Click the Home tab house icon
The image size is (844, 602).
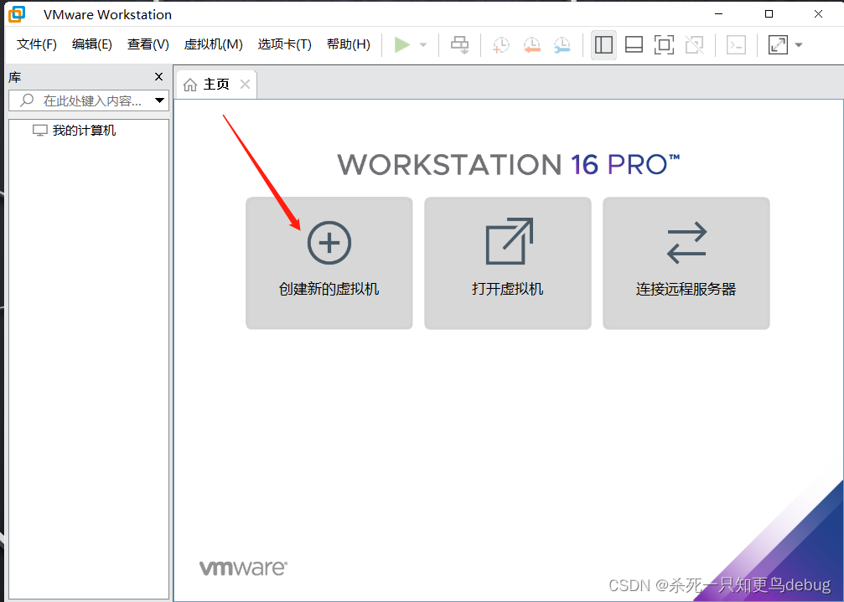point(191,84)
